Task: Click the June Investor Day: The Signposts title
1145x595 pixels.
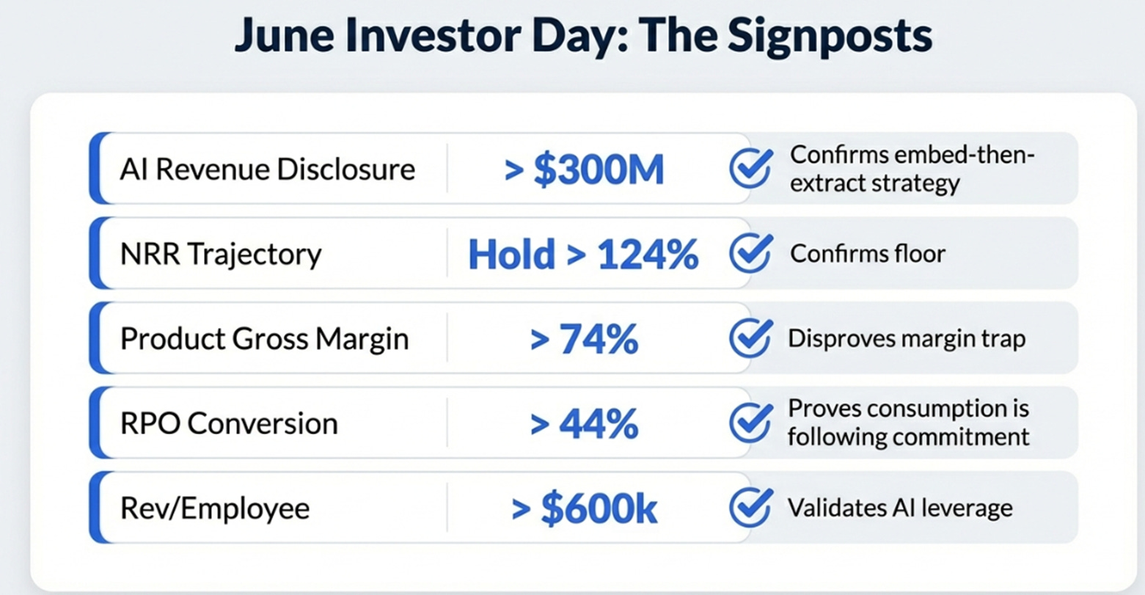Action: coord(583,37)
